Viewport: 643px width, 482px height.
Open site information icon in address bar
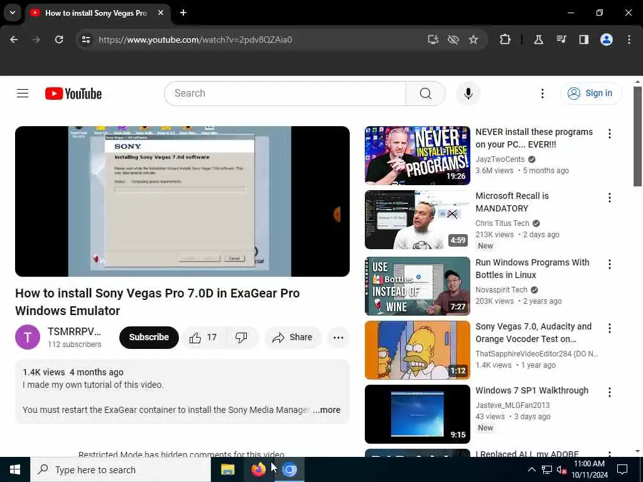(85, 40)
